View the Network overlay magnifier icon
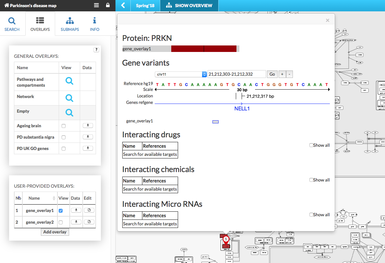 pos(69,98)
